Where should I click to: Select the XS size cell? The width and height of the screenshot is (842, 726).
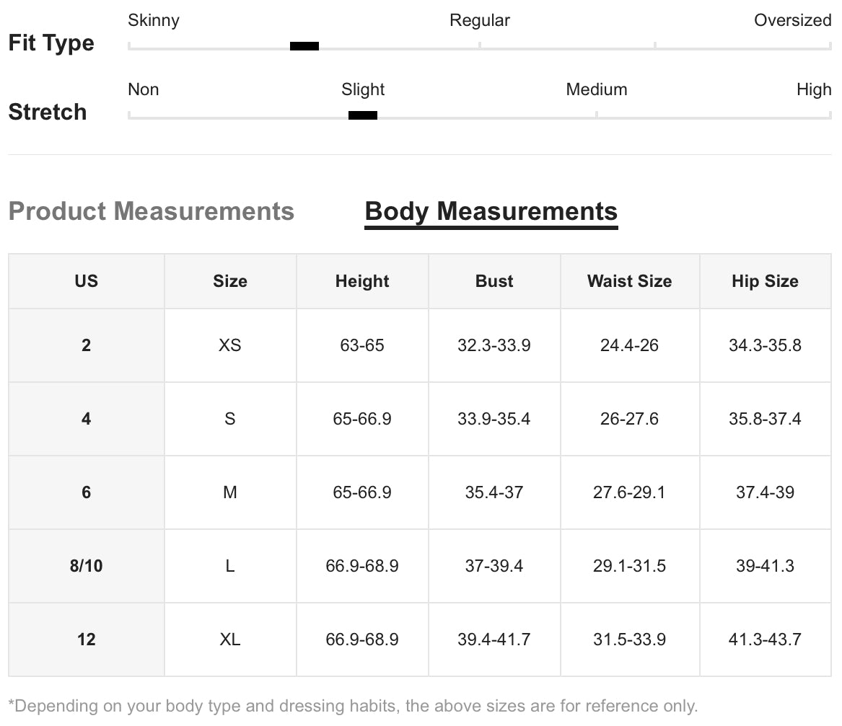[230, 345]
